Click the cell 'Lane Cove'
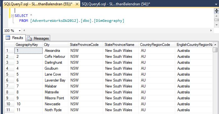The width and height of the screenshot is (219, 114). coord(55,74)
